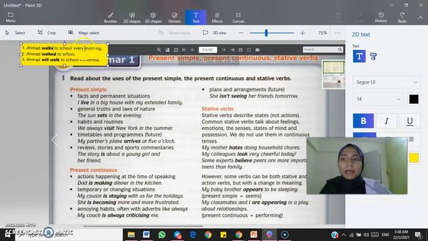Switch to the 3D shapes tab
The height and width of the screenshot is (241, 428).
[x=153, y=17]
